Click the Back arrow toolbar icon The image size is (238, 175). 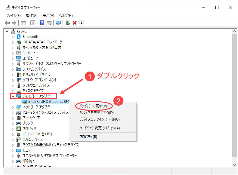(x=7, y=23)
